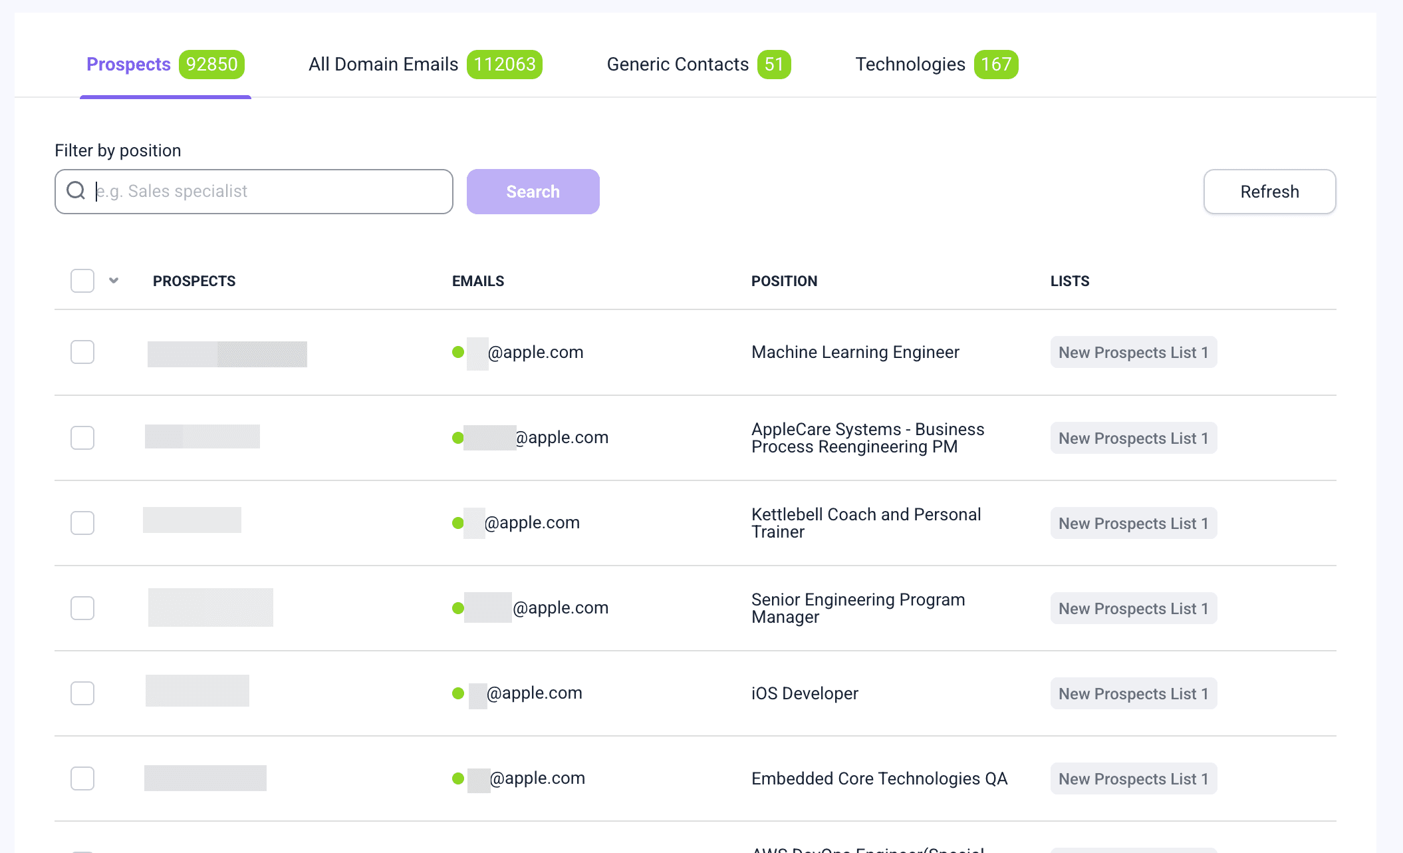Click the email of the iOS Developer

click(525, 693)
